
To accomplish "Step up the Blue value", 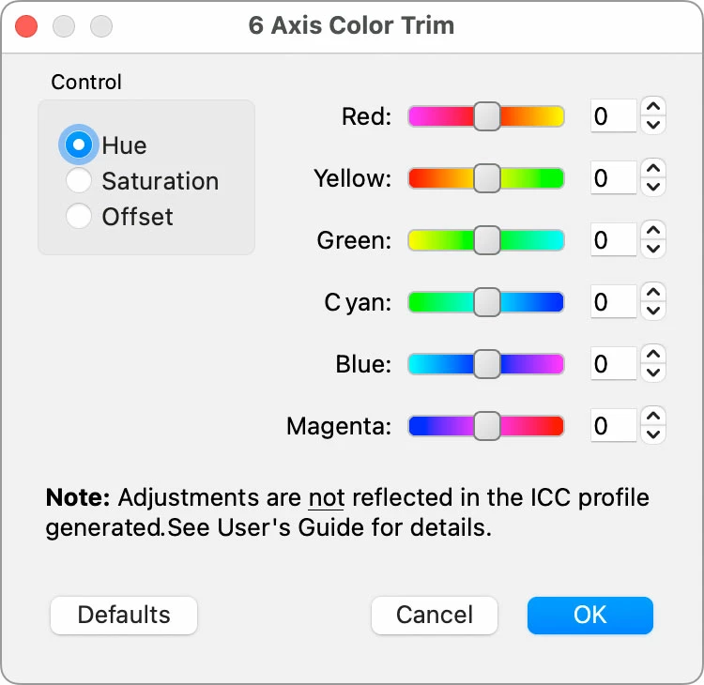I will pos(654,355).
